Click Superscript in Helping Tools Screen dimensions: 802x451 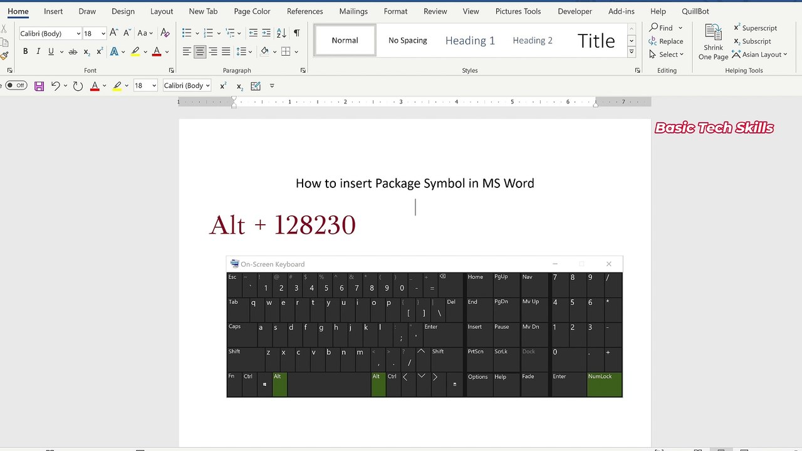755,28
